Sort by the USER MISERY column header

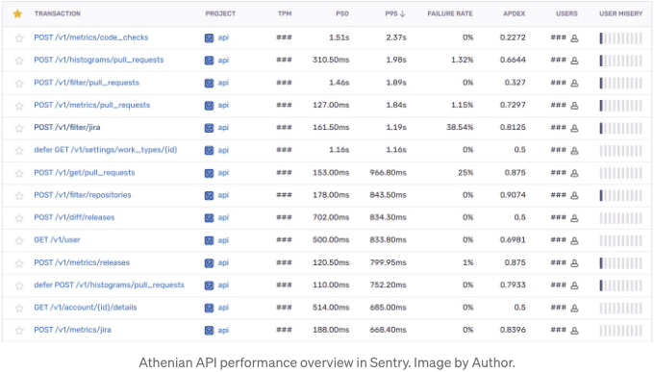tap(620, 13)
